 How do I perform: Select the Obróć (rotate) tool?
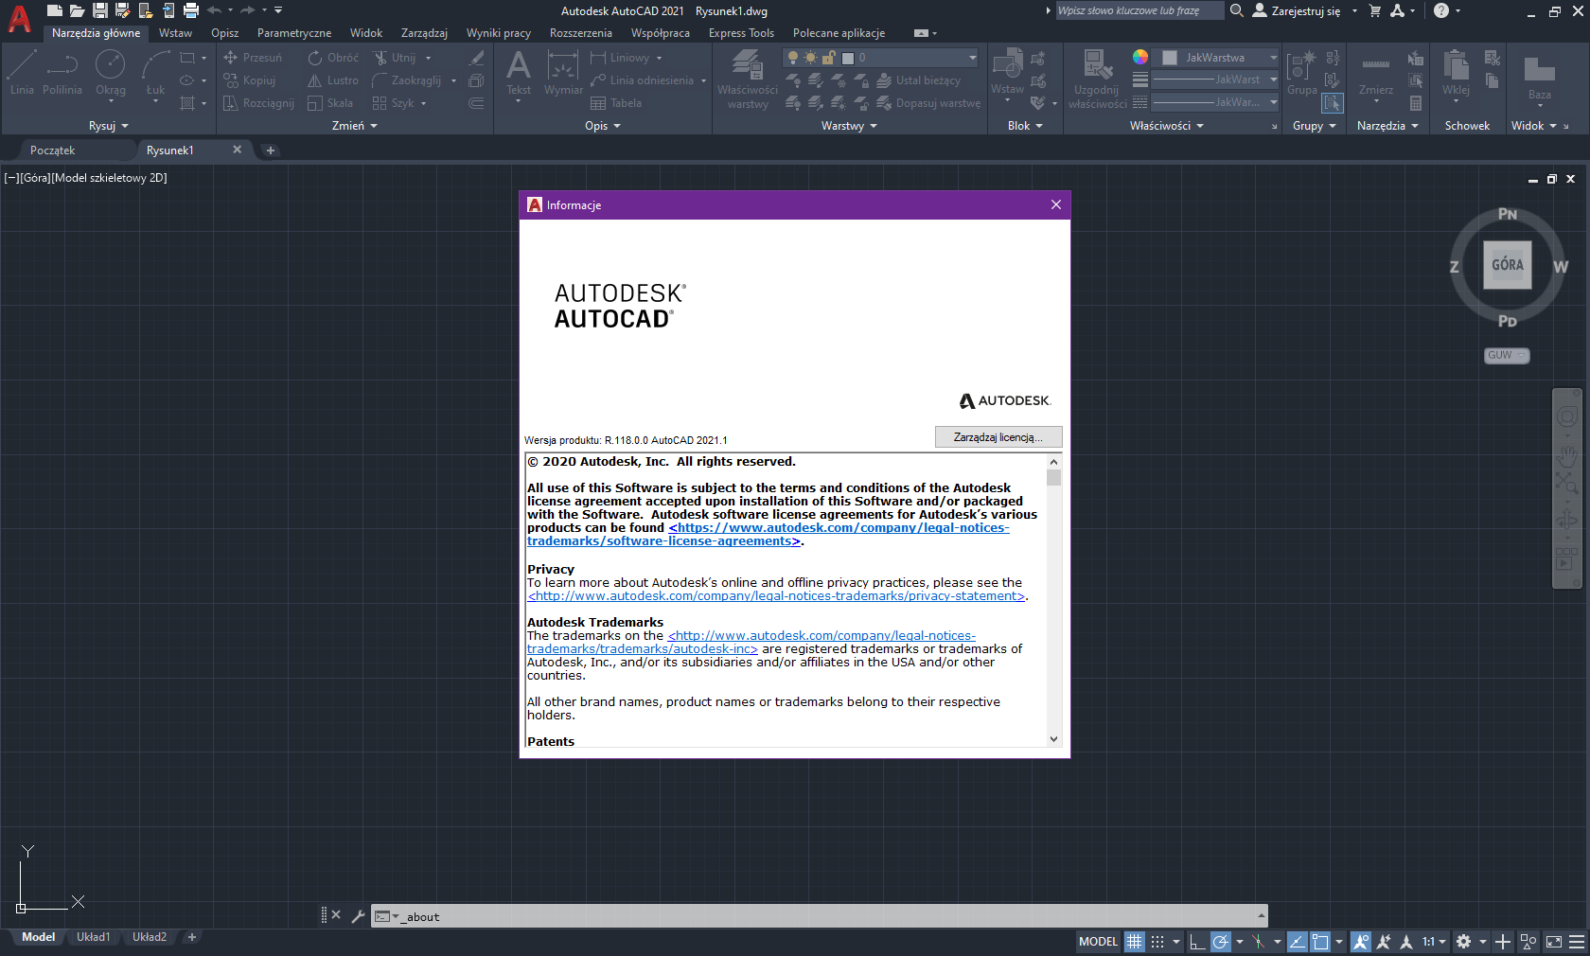pyautogui.click(x=333, y=58)
